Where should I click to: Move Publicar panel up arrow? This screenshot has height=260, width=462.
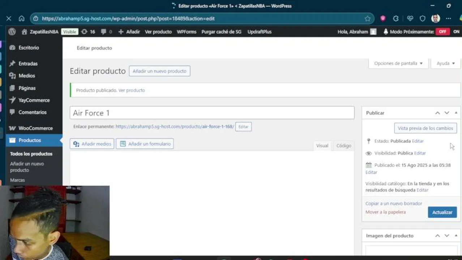coord(437,113)
